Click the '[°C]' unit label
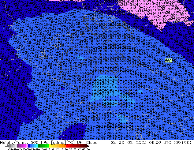 [x=70, y=143]
